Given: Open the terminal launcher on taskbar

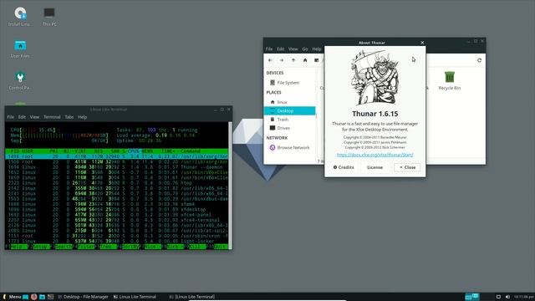Looking at the screenshot, I should pos(50,297).
